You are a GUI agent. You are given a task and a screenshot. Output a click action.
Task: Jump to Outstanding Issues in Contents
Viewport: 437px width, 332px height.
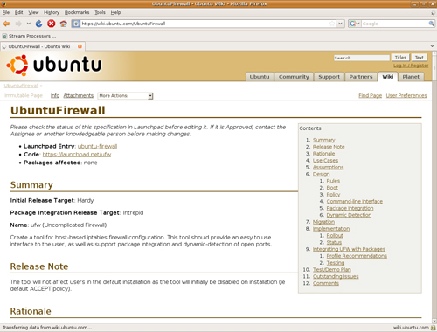coord(336,276)
